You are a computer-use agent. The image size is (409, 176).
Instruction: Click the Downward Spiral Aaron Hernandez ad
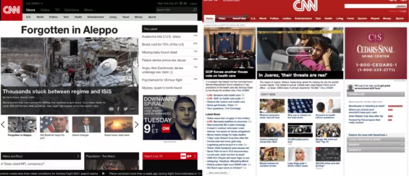pyautogui.click(x=170, y=117)
